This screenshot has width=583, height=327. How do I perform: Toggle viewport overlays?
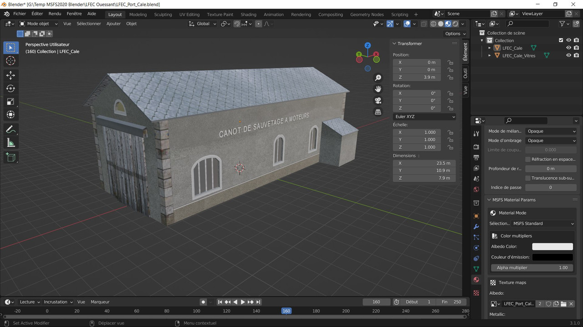(x=407, y=24)
